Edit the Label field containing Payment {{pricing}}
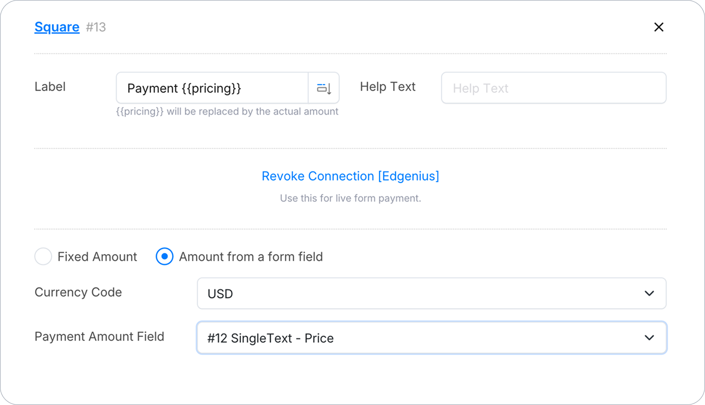 212,88
